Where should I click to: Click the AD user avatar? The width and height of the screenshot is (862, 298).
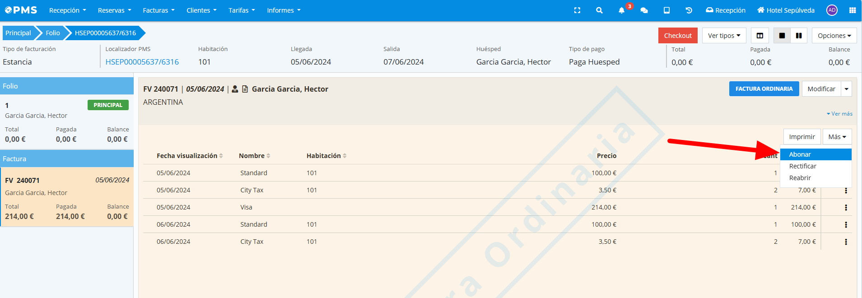pyautogui.click(x=832, y=10)
